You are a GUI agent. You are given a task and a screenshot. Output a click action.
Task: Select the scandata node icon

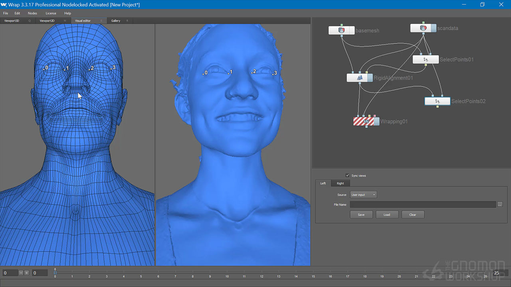click(x=423, y=28)
